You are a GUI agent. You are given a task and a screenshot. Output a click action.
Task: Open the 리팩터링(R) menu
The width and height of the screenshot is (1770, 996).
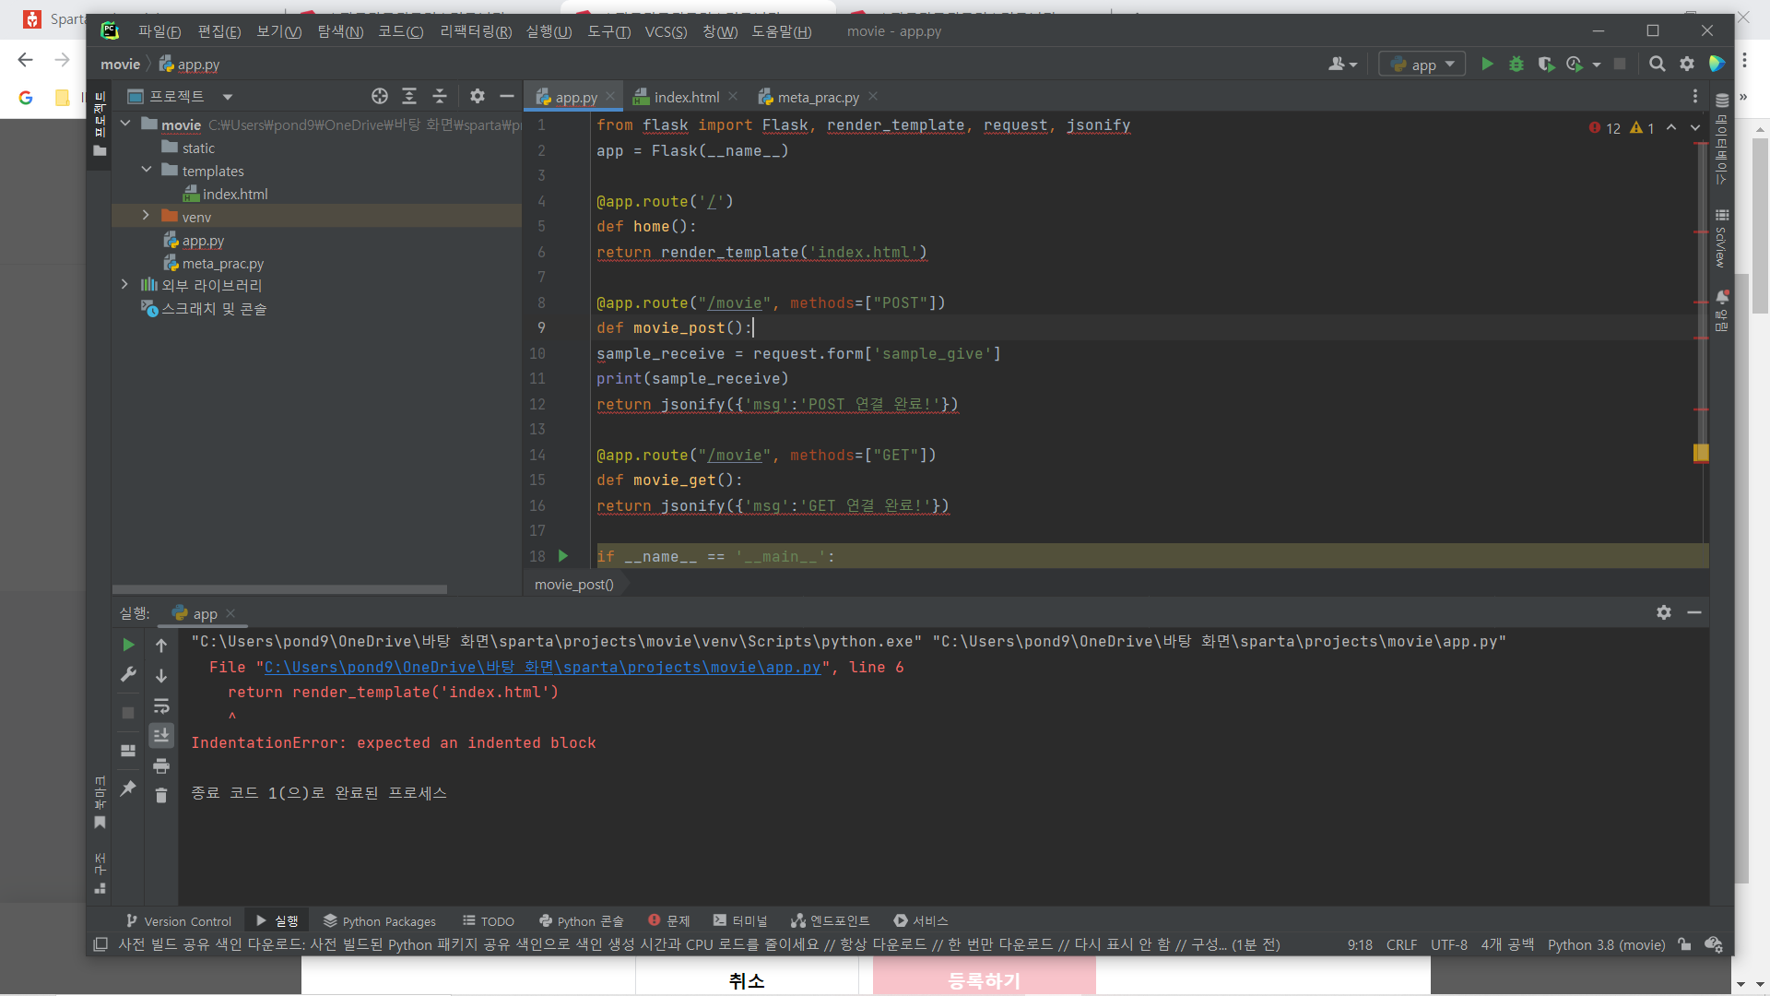point(476,31)
